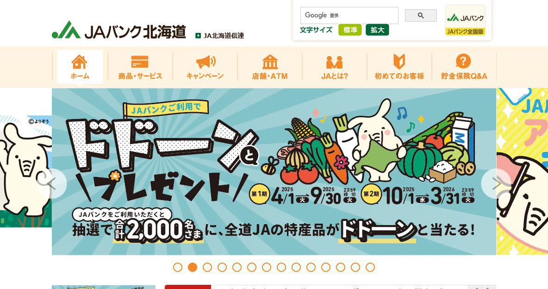
Task: Set font size to 拡大
Action: tap(378, 30)
